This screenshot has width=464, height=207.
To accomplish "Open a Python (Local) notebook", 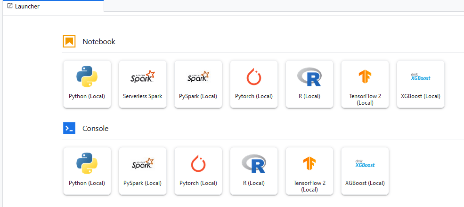I will pos(87,84).
